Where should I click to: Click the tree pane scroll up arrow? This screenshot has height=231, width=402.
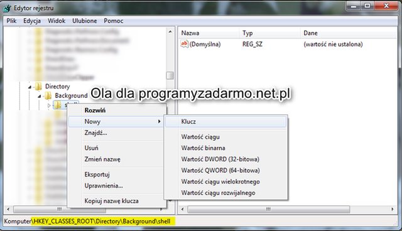coord(170,32)
